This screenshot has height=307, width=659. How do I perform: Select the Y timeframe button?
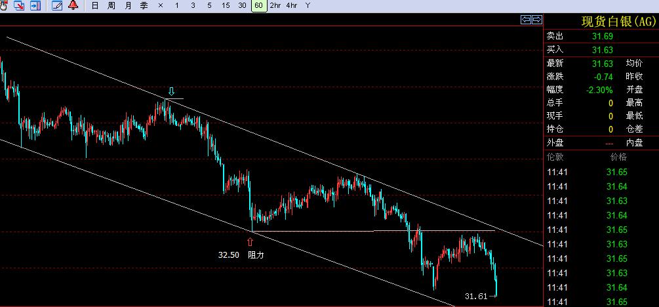pos(308,5)
